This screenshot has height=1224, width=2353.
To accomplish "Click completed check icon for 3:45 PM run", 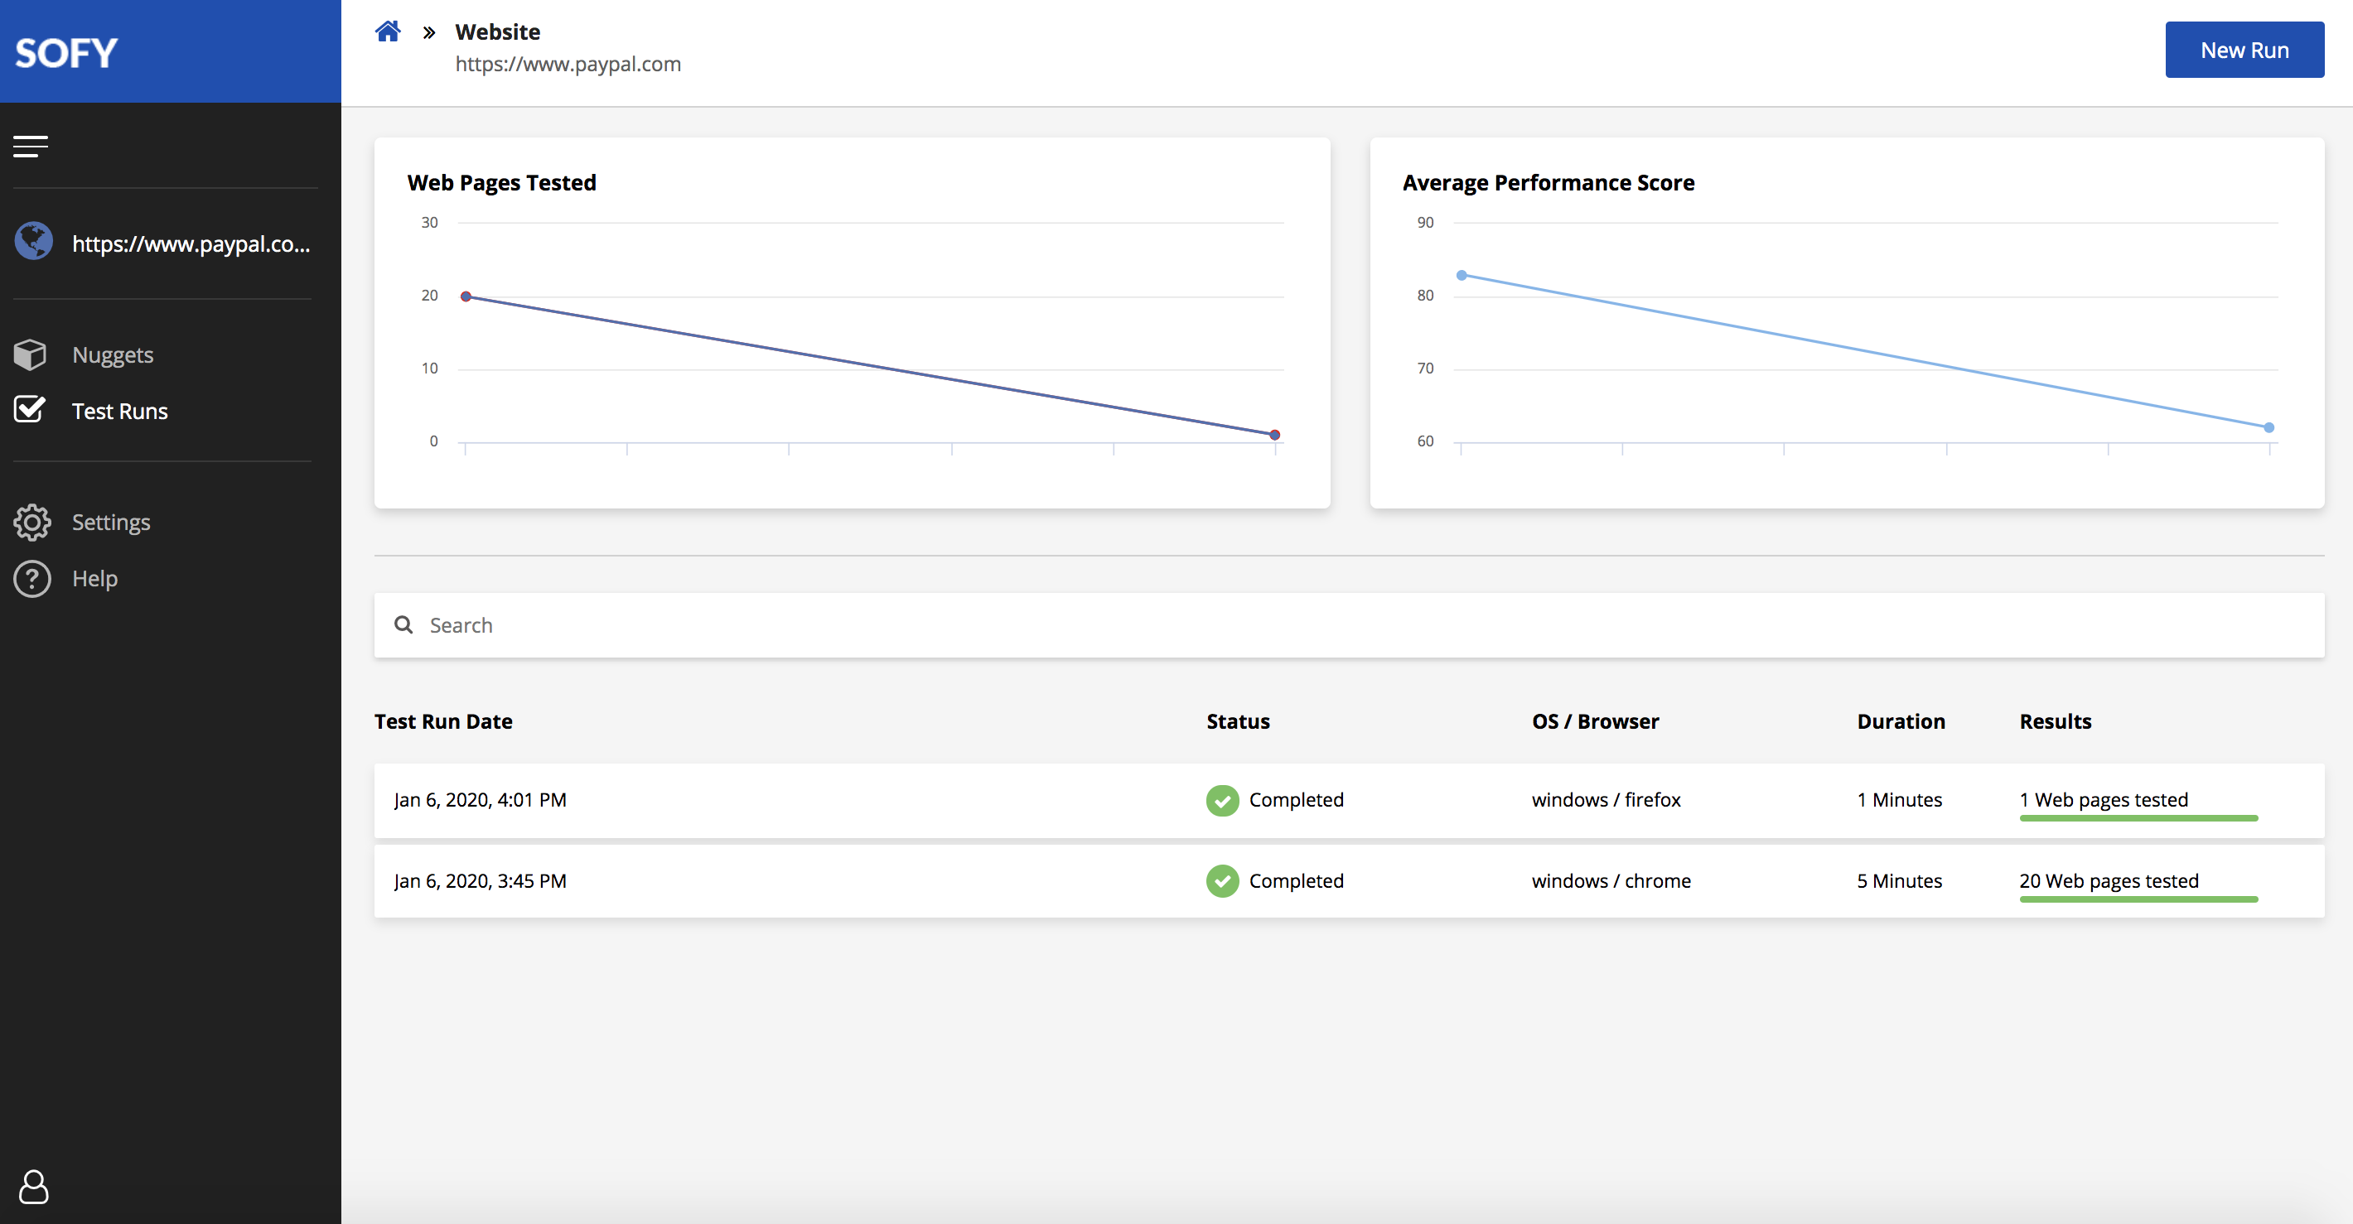I will coord(1222,881).
